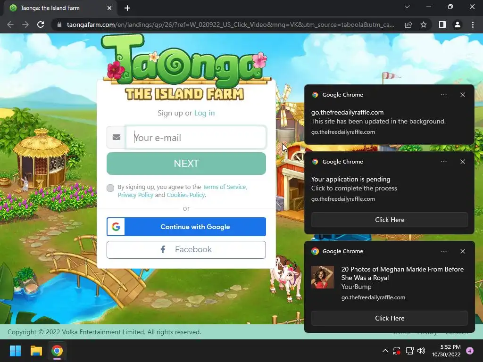Open a new browser tab
Viewport: 483px width, 362px height.
pyautogui.click(x=127, y=8)
